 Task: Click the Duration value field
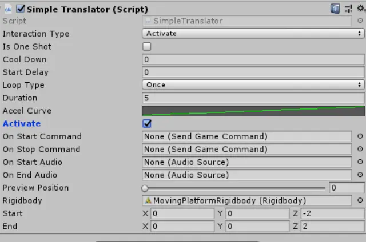click(253, 98)
